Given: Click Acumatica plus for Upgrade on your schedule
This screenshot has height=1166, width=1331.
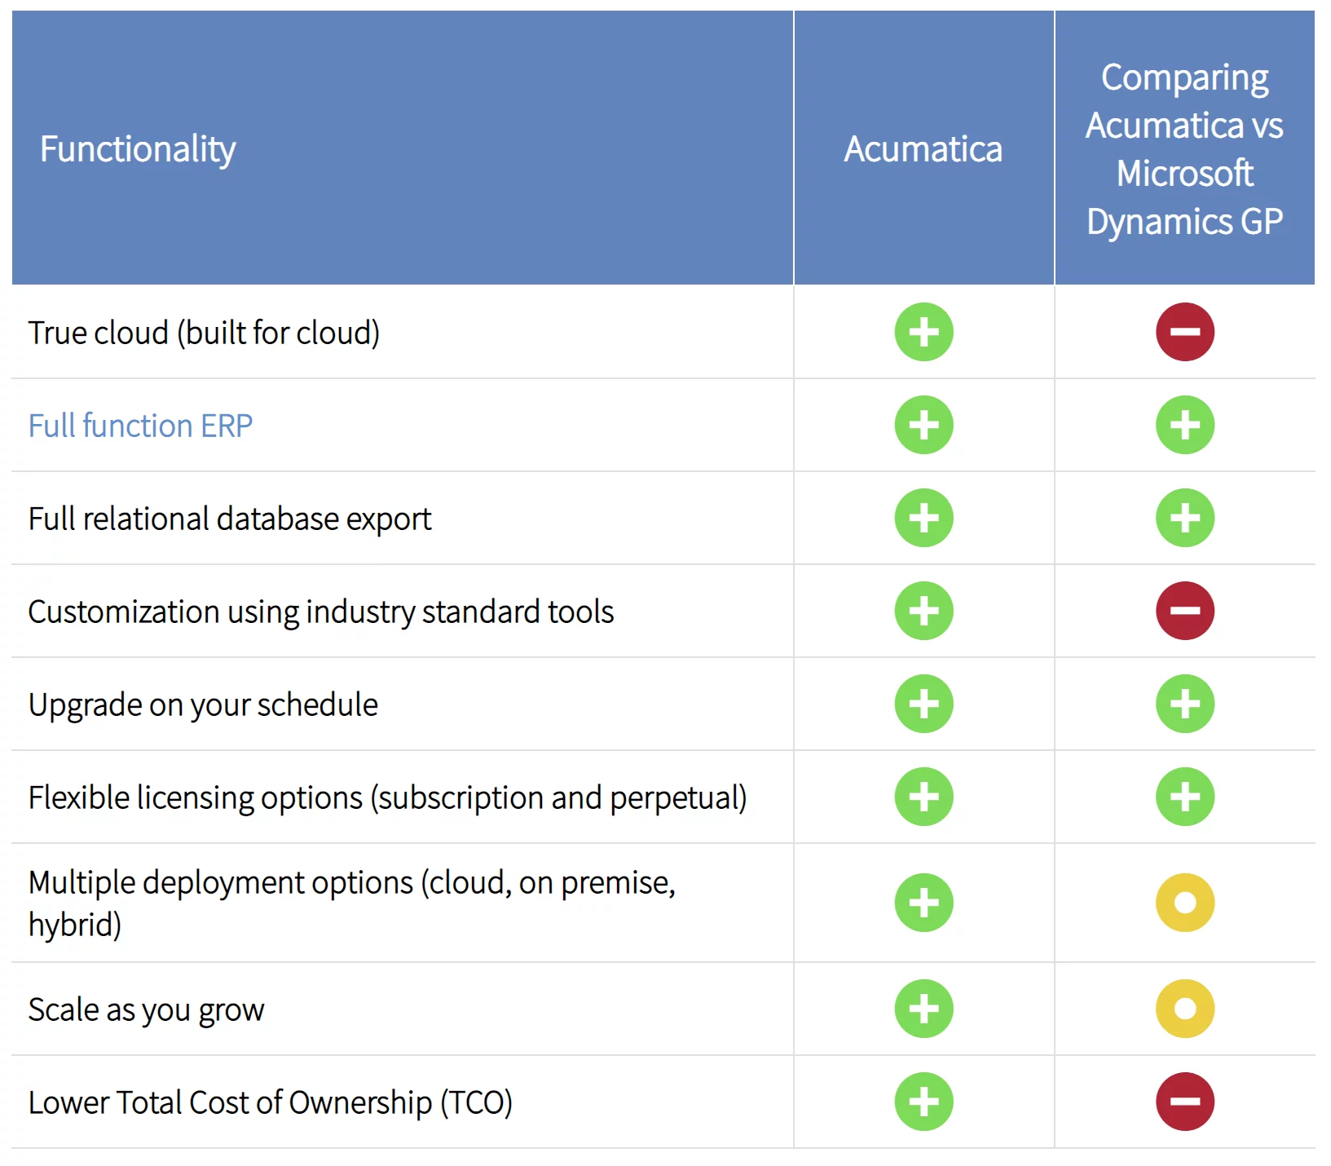Looking at the screenshot, I should point(923,704).
